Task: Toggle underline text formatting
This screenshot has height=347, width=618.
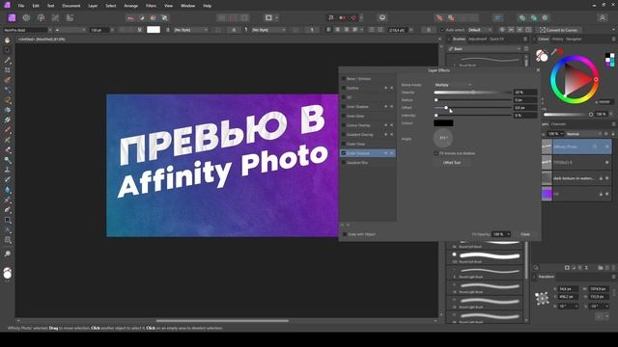Action: pyautogui.click(x=139, y=30)
